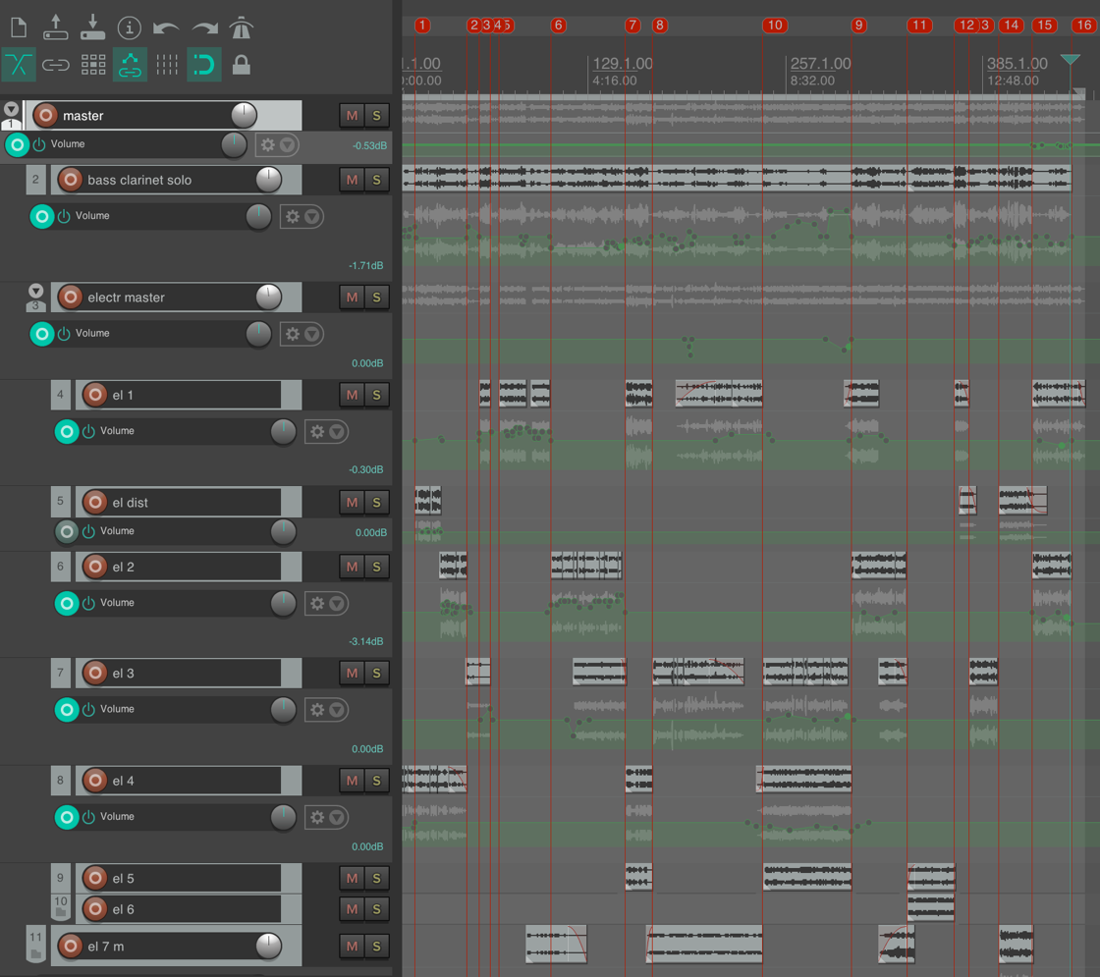Arm bass clarinet solo track for recording
The width and height of the screenshot is (1100, 977).
tap(70, 180)
